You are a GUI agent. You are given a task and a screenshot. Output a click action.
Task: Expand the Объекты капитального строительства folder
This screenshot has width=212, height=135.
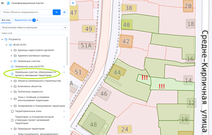[12, 80]
